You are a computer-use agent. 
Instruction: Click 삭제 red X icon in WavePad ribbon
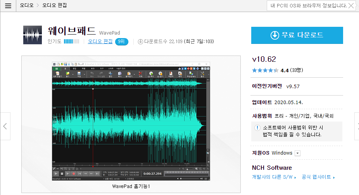pyautogui.click(x=140, y=74)
